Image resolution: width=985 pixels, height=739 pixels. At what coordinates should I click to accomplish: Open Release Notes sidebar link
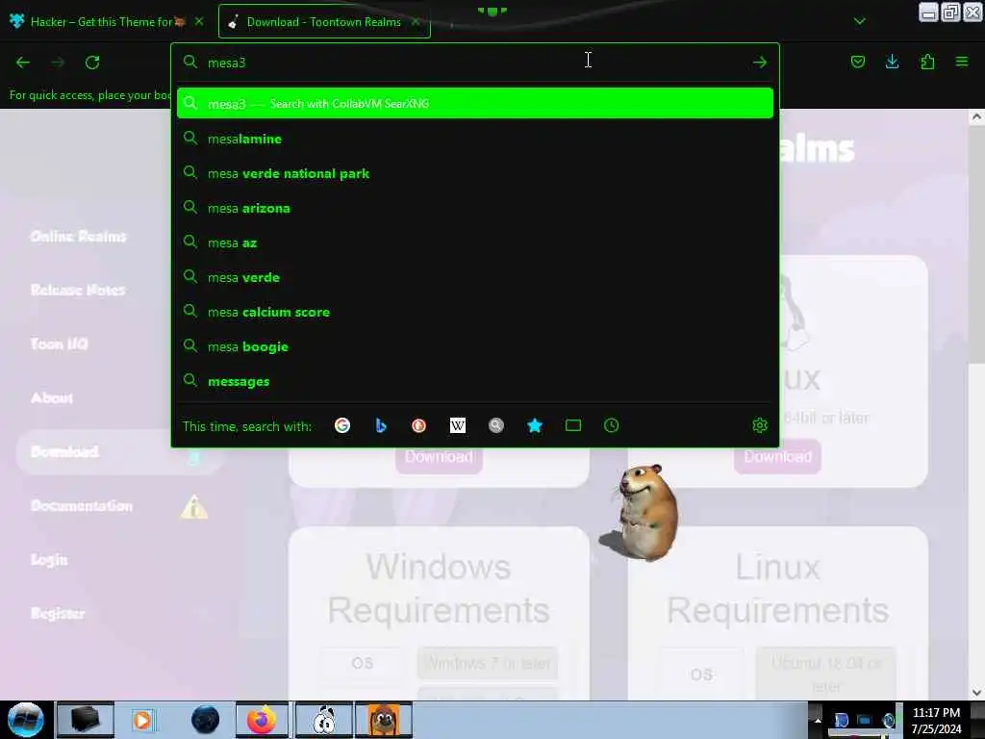pyautogui.click(x=78, y=290)
